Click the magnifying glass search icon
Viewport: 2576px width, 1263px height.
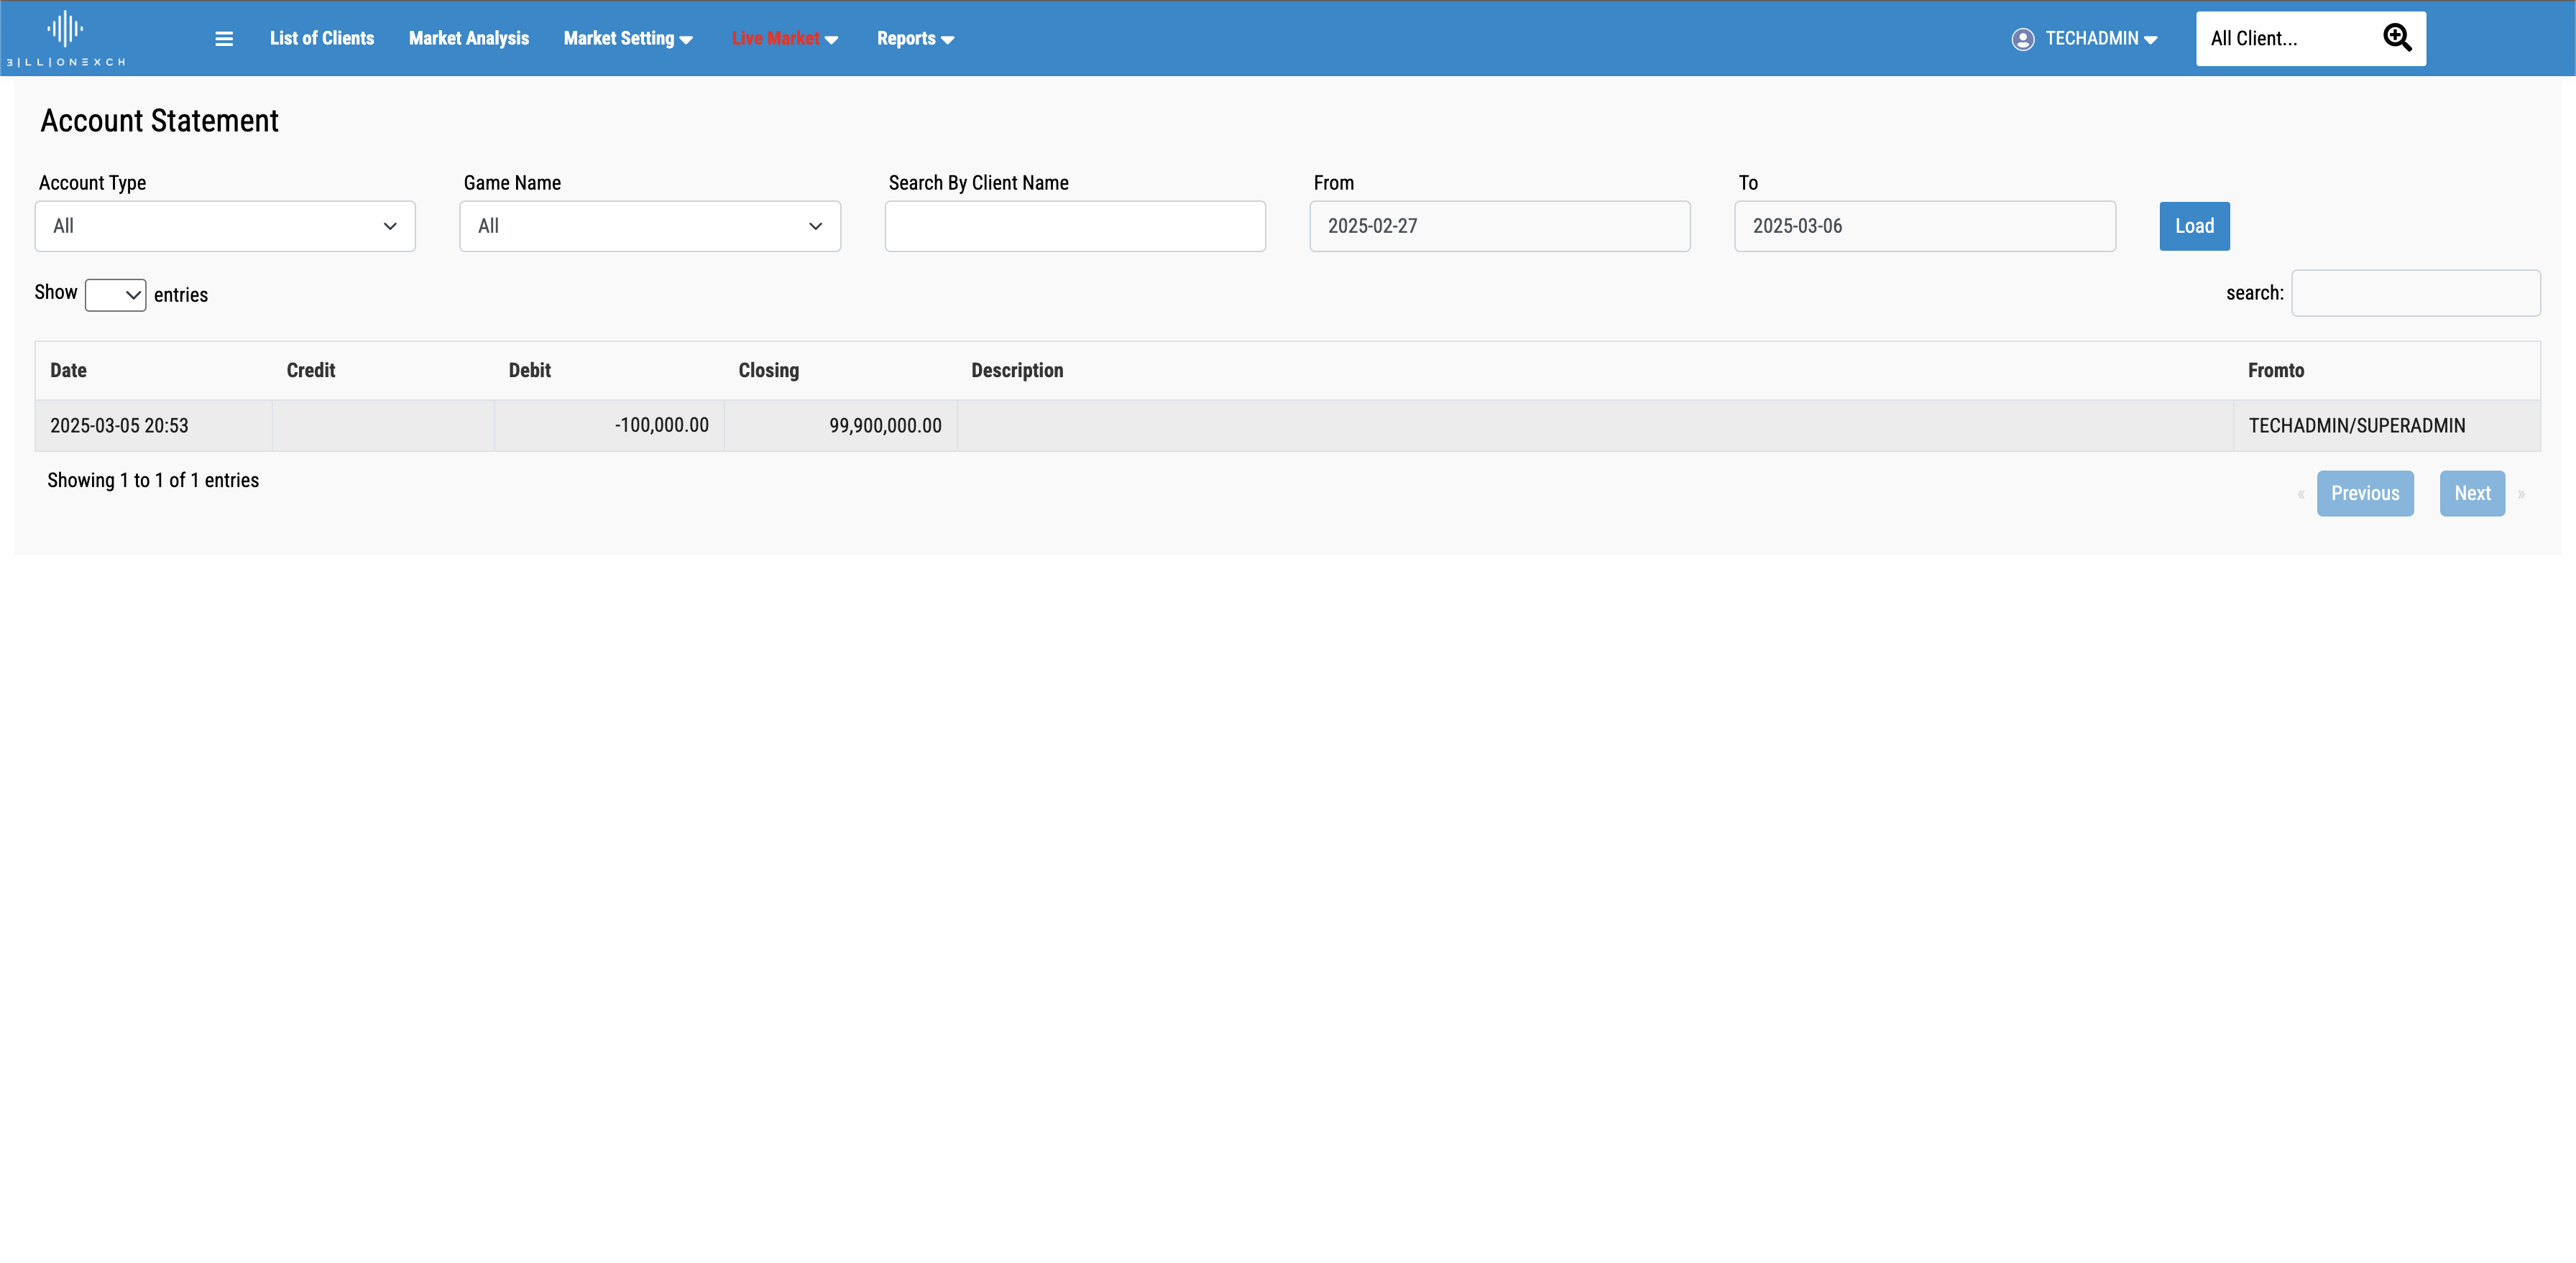pyautogui.click(x=2396, y=38)
